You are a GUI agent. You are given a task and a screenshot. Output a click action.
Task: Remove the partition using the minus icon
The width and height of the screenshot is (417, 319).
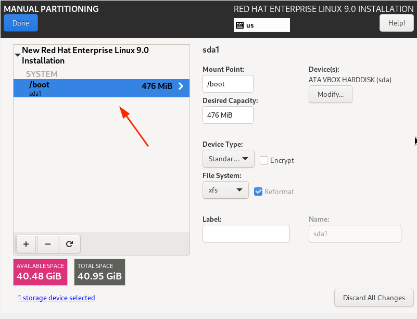click(x=47, y=244)
